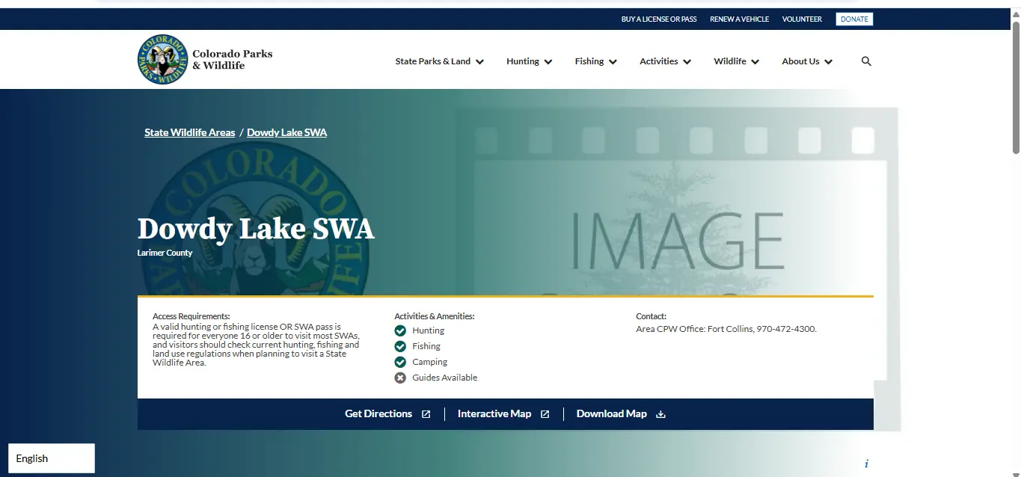Image resolution: width=1021 pixels, height=477 pixels.
Task: Open the Wildlife dropdown menu
Action: click(736, 61)
